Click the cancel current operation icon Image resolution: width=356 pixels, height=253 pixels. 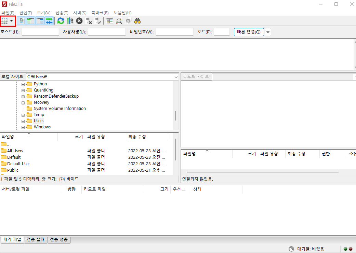point(79,21)
